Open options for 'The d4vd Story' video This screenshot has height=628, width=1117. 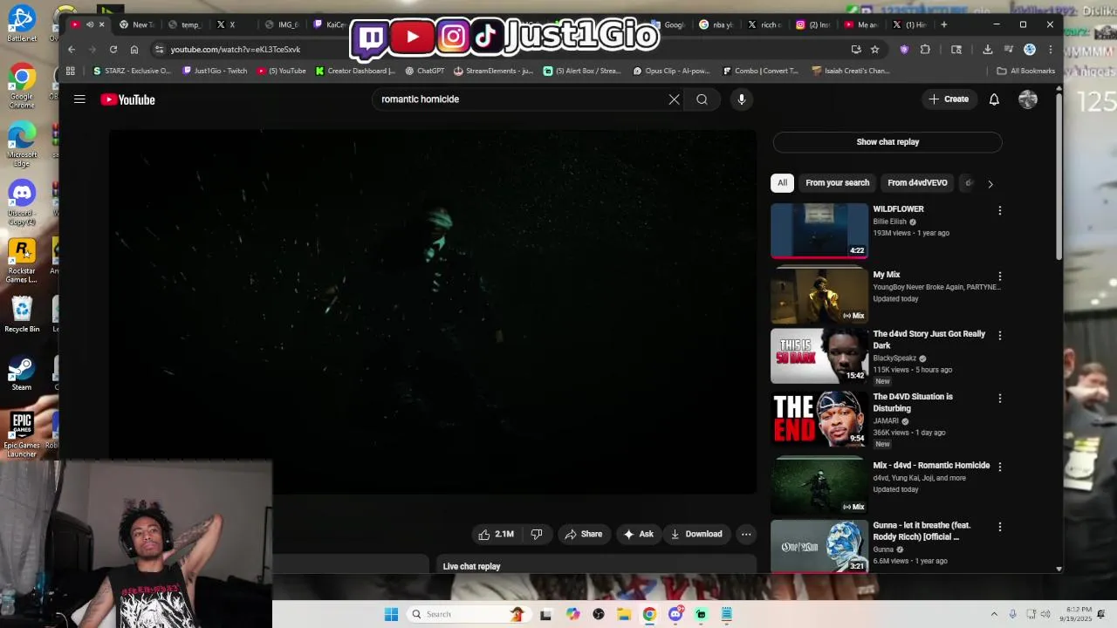pos(1000,335)
